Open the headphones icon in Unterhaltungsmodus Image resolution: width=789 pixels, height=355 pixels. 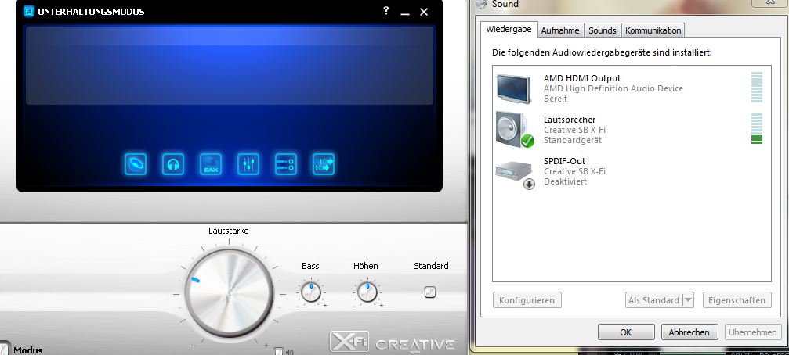(x=173, y=164)
